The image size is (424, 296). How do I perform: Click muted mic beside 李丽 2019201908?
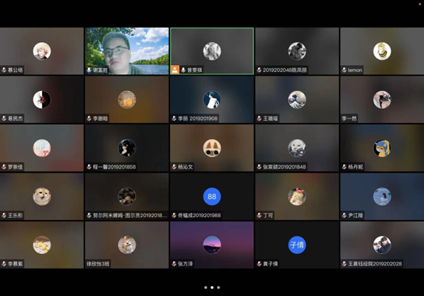coord(174,119)
